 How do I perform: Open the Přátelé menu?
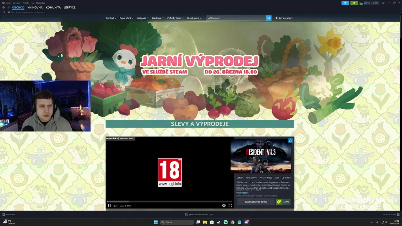(x=26, y=3)
